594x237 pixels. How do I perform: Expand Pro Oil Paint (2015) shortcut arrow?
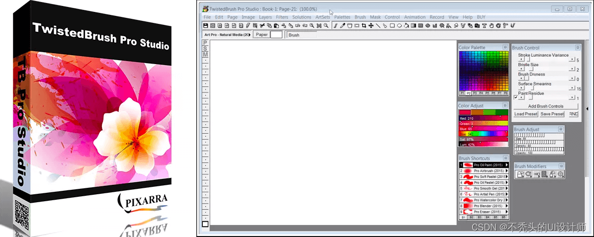pyautogui.click(x=507, y=165)
